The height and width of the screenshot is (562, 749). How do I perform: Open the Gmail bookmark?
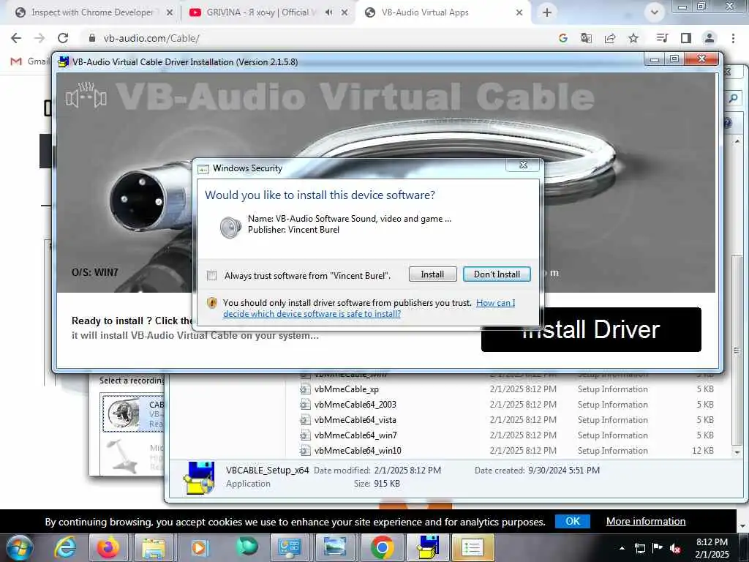point(29,61)
